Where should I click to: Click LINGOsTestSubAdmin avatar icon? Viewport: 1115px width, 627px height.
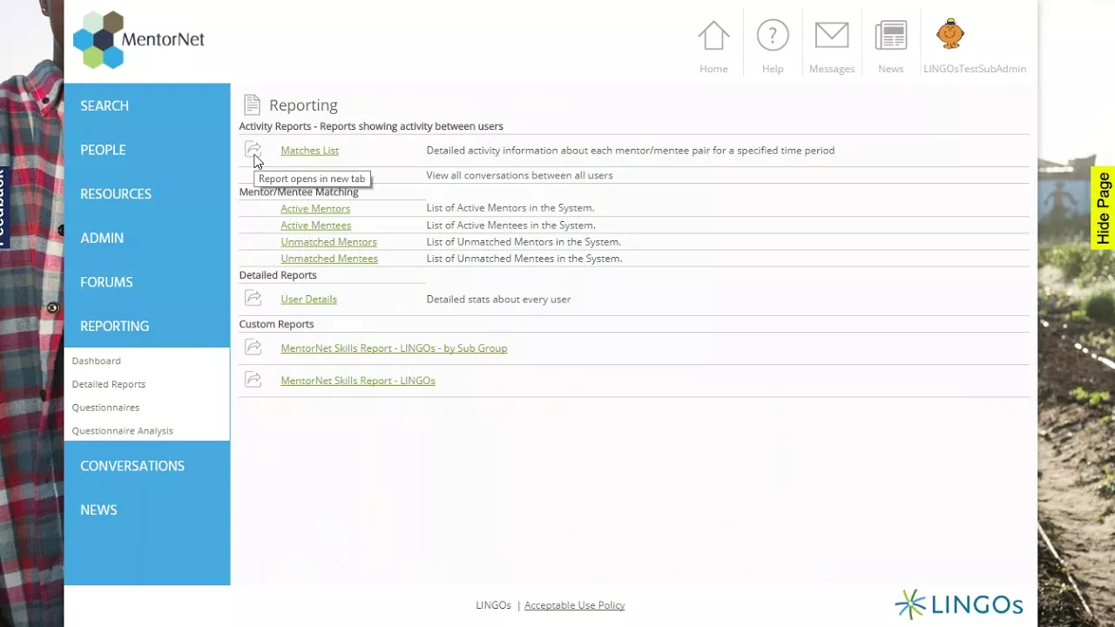[x=950, y=34]
